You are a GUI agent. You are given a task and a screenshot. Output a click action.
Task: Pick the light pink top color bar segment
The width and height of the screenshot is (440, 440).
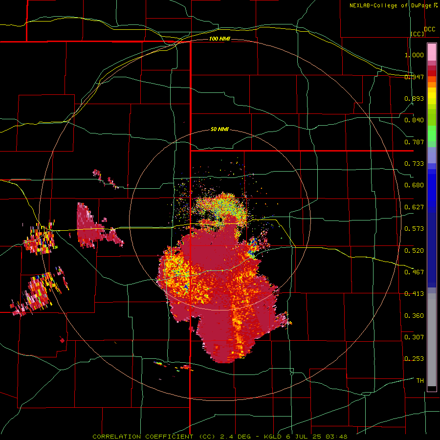coord(432,52)
